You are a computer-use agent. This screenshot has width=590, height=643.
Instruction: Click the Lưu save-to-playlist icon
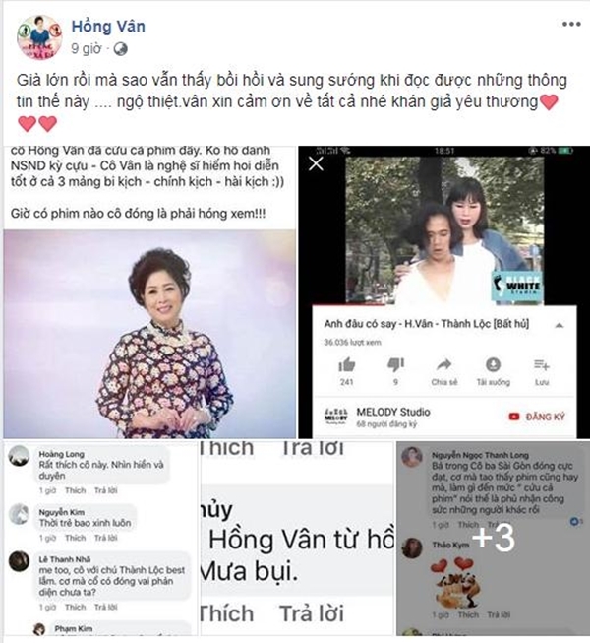pos(542,364)
